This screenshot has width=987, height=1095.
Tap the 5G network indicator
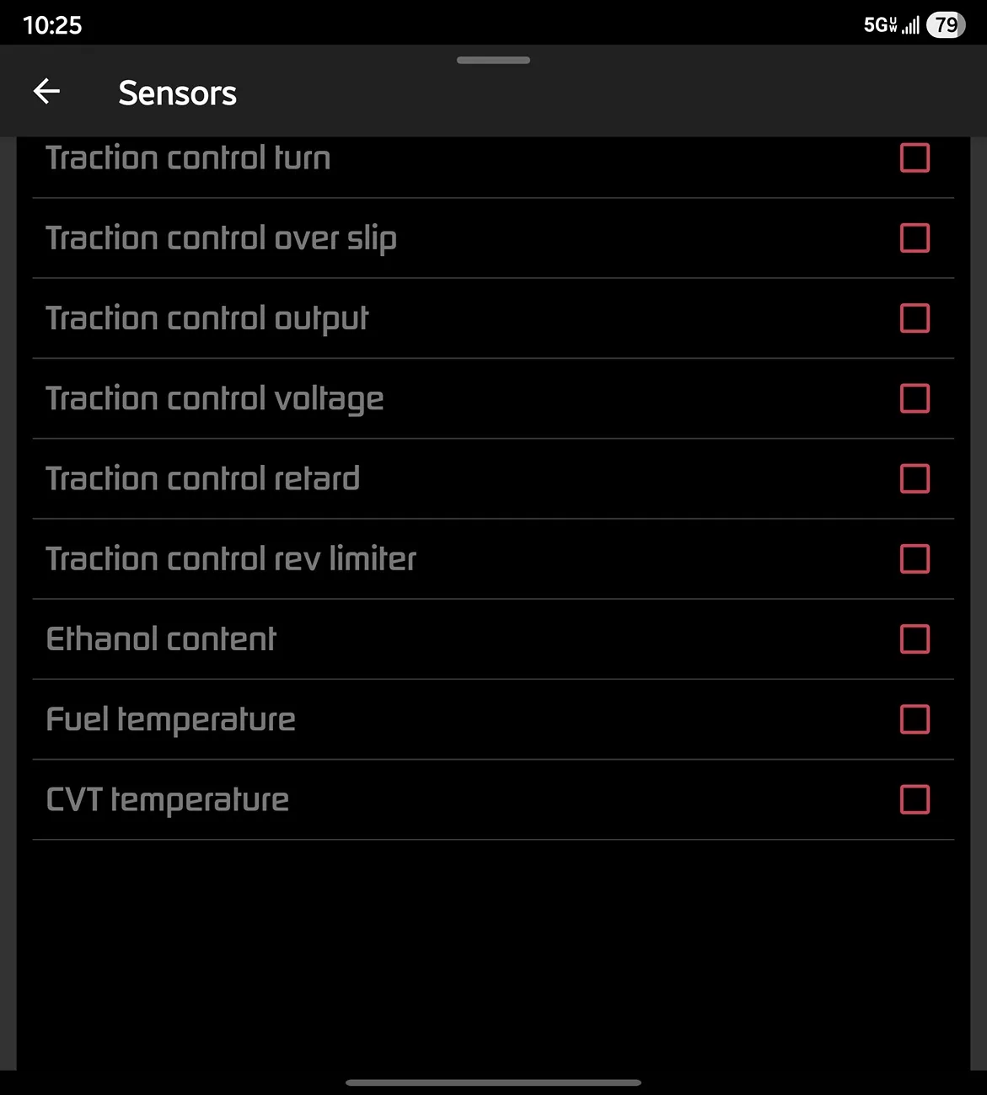879,25
